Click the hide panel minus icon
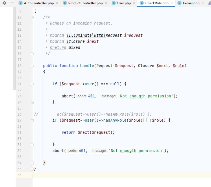Image resolution: width=211 pixels, height=187 pixels. pos(12,3)
